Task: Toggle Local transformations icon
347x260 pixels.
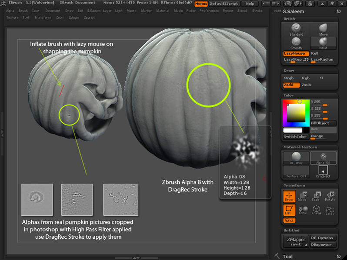Action: [303, 210]
